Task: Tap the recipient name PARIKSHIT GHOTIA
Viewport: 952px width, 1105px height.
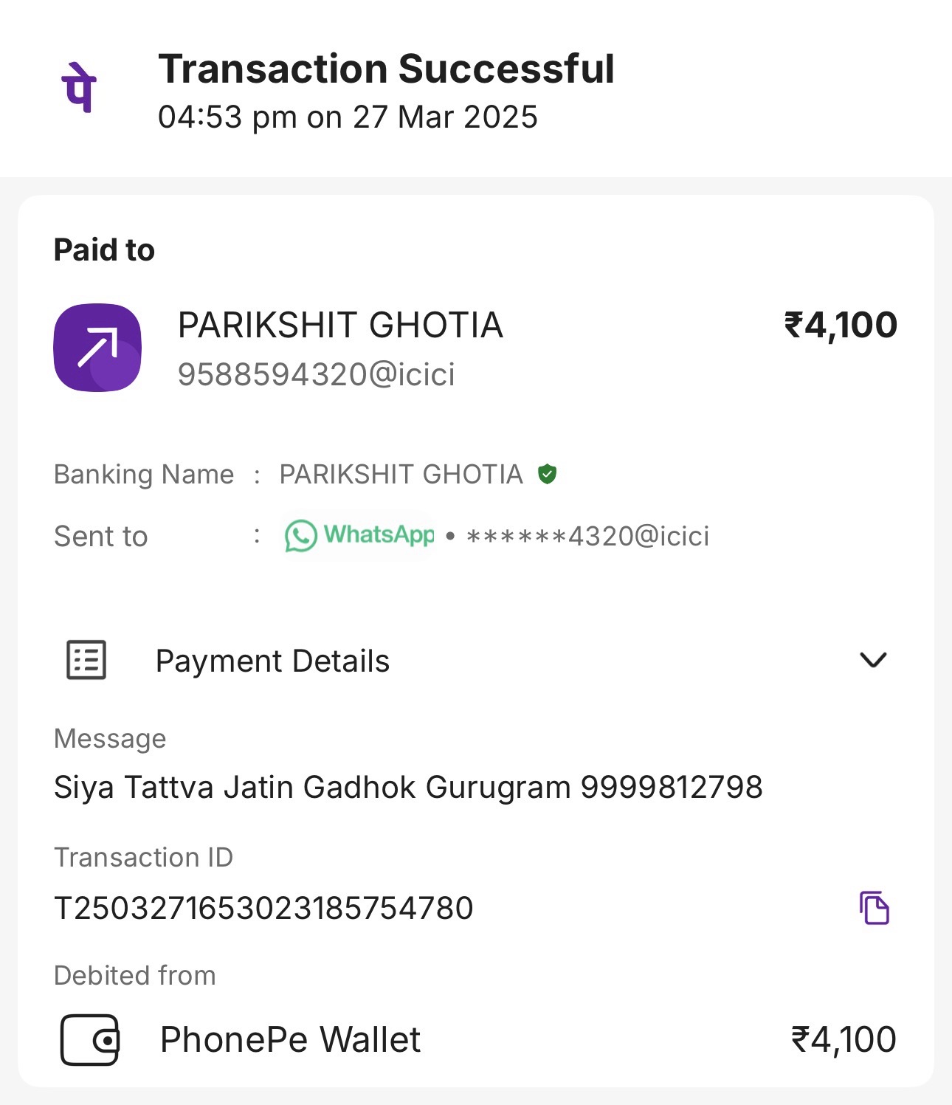Action: pos(340,326)
